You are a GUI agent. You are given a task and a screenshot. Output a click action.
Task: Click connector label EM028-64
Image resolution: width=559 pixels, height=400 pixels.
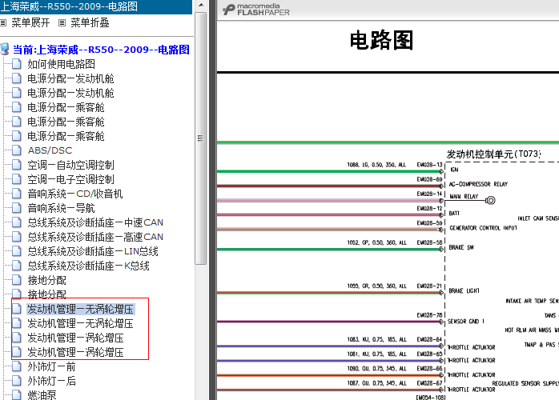(429, 339)
